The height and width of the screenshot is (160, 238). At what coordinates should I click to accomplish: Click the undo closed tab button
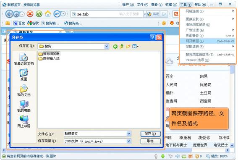(57, 14)
